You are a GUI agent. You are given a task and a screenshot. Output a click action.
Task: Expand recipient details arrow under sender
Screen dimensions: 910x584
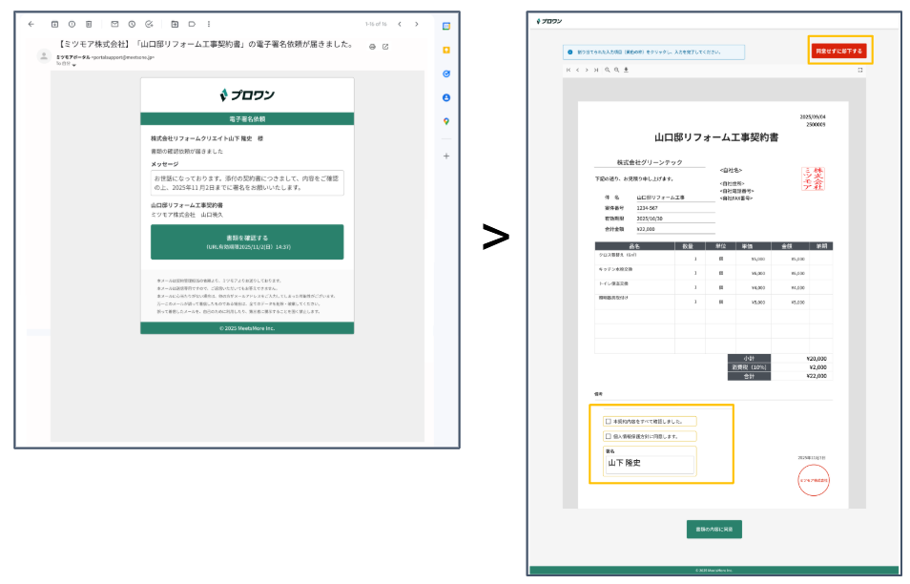click(x=74, y=65)
